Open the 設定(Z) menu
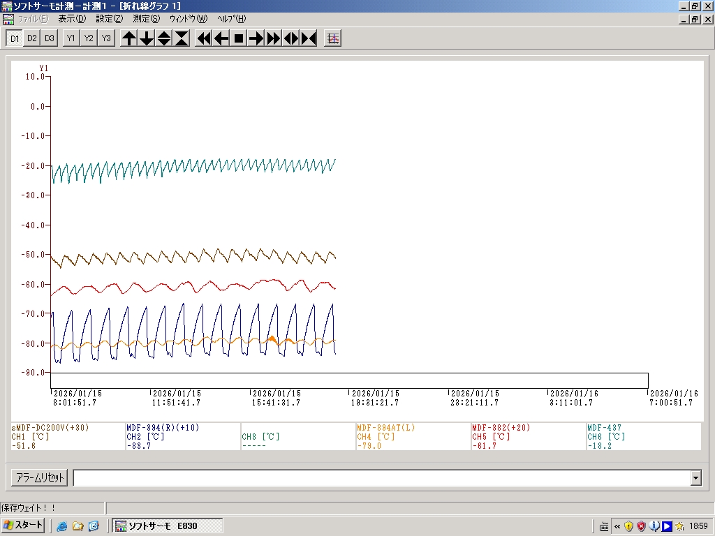The image size is (715, 536). (x=109, y=19)
